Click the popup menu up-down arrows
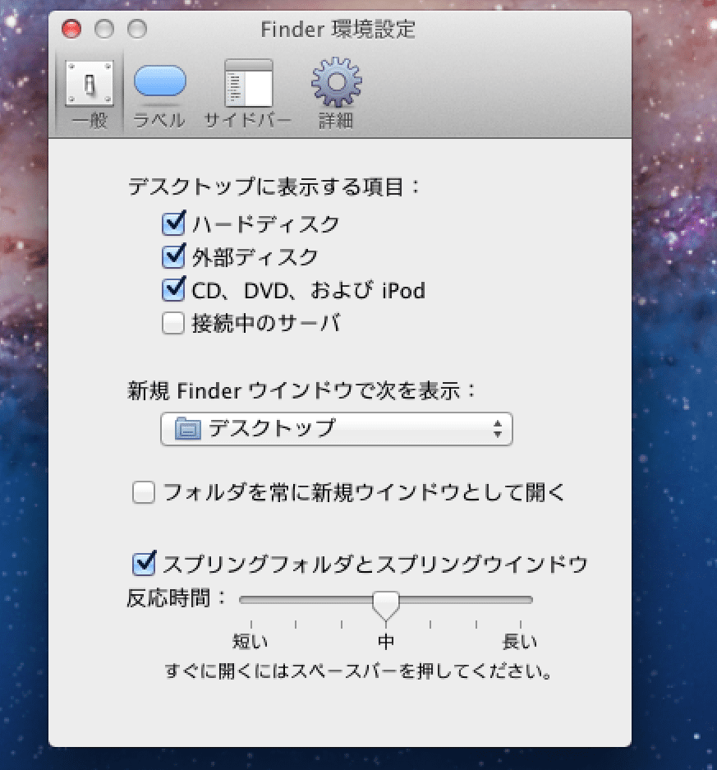Viewport: 717px width, 770px height. pos(498,429)
